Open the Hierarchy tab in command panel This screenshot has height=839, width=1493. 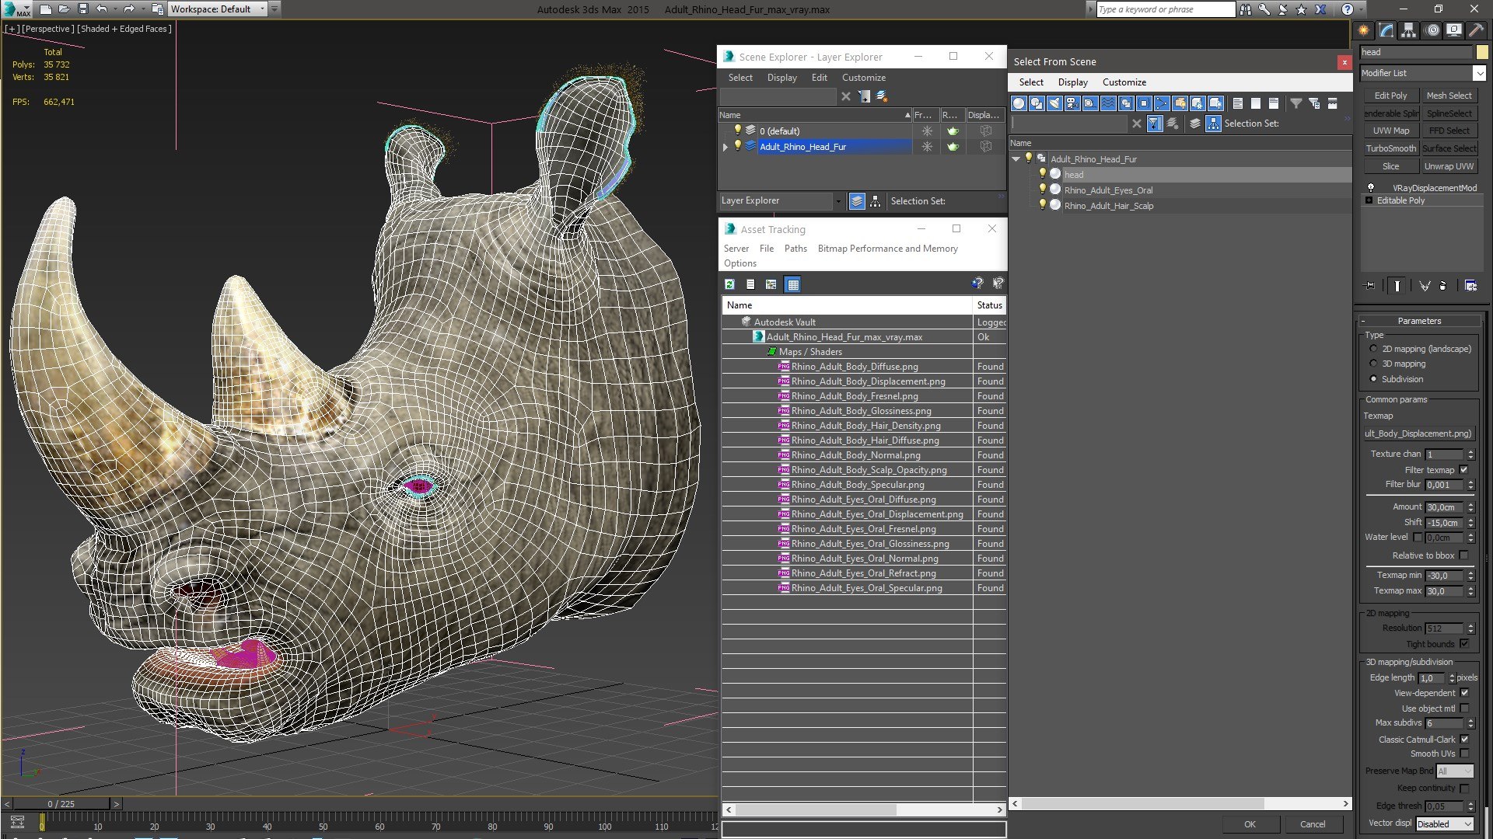(x=1409, y=30)
